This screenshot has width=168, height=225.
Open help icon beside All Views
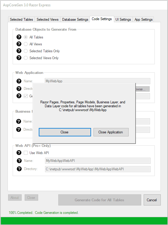pyautogui.click(x=19, y=44)
